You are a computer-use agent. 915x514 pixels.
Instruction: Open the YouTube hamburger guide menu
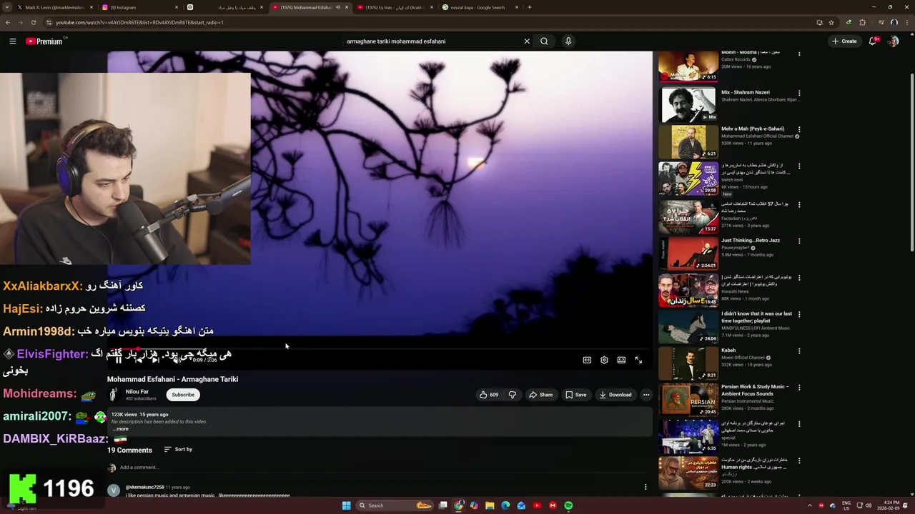pos(13,41)
